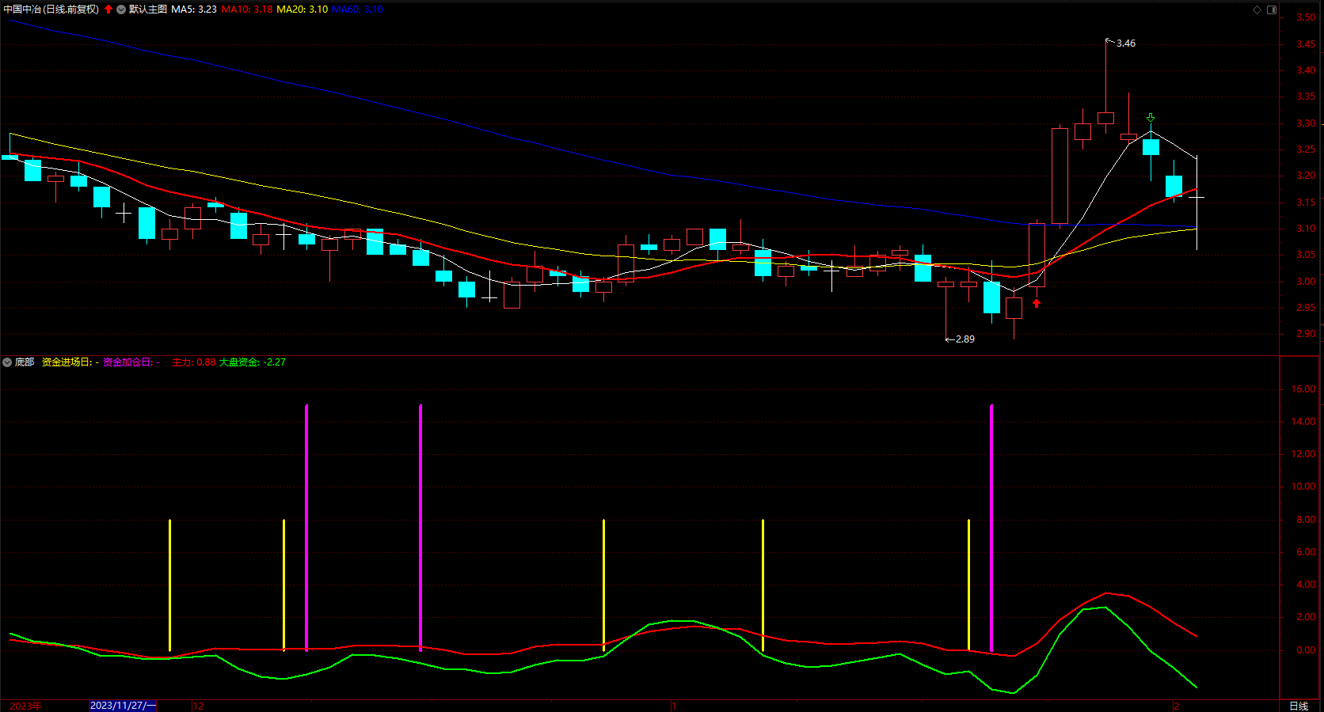Click the green down arrow signal marker
This screenshot has height=712, width=1324.
(1151, 118)
